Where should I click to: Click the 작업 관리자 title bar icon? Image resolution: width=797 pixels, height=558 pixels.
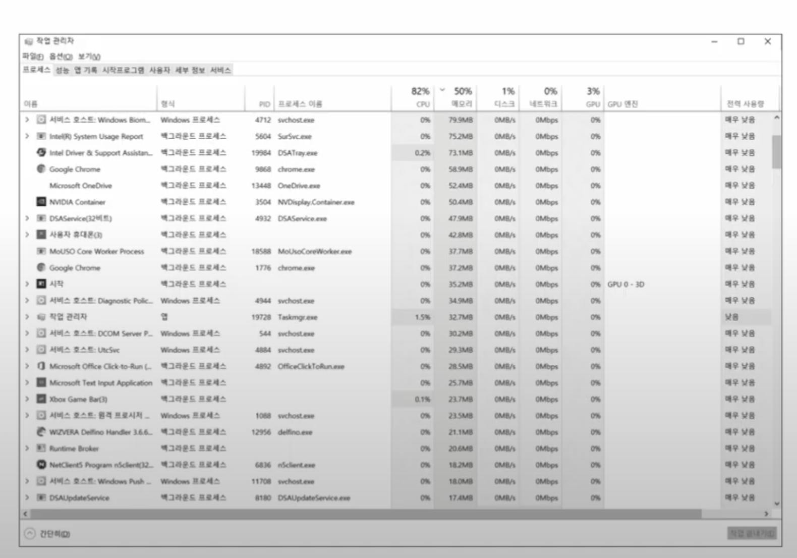[29, 41]
